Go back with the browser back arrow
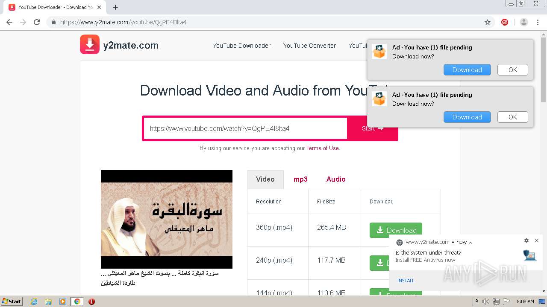Viewport: 547px width, 307px height. point(9,22)
